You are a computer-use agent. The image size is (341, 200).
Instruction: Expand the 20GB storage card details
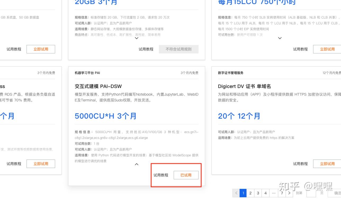137,38
